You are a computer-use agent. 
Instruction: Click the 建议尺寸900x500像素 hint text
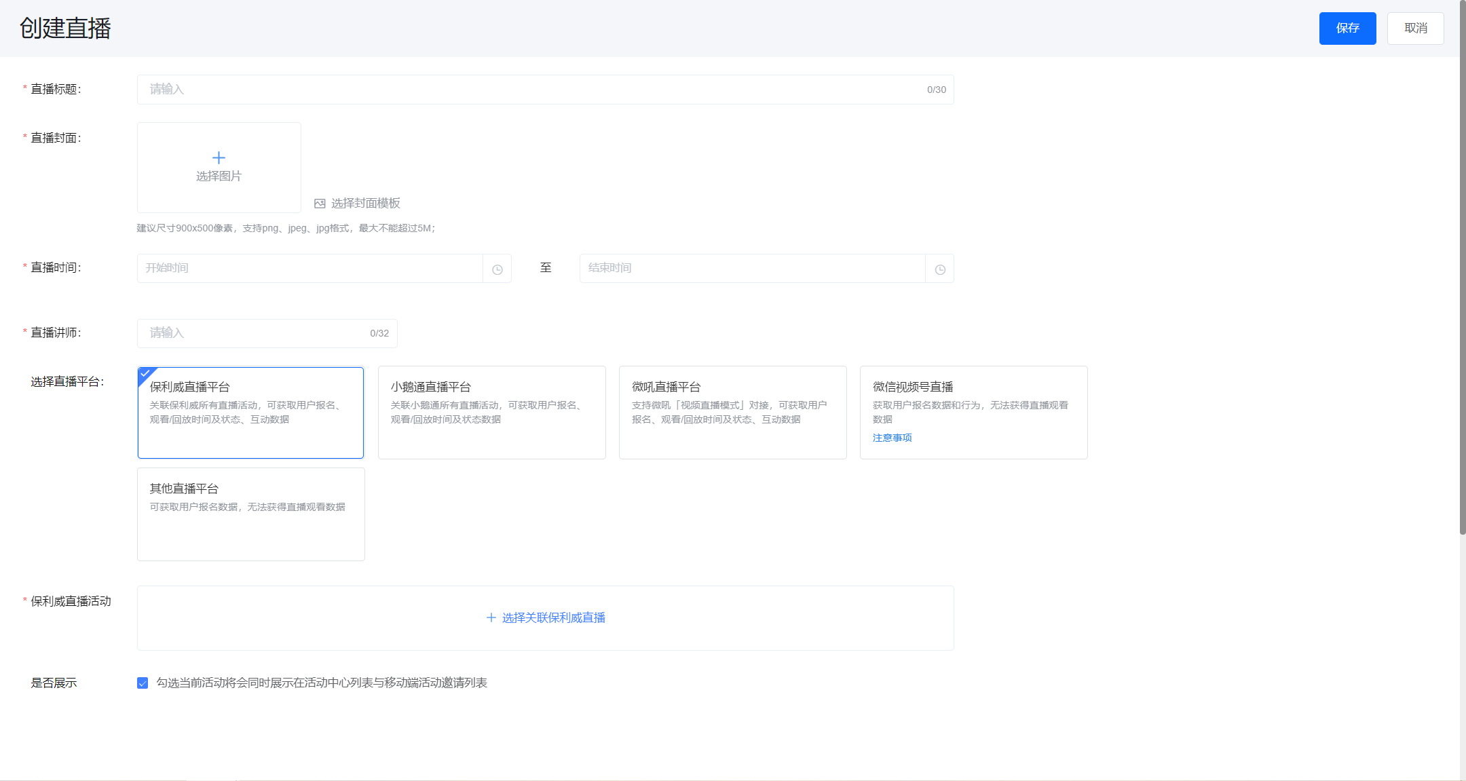pyautogui.click(x=286, y=228)
